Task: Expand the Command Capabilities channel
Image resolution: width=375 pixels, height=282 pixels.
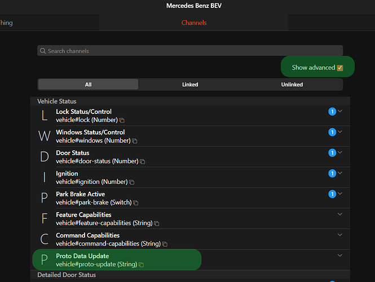Action: (x=340, y=235)
